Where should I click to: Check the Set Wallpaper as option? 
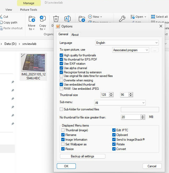(x=63, y=144)
